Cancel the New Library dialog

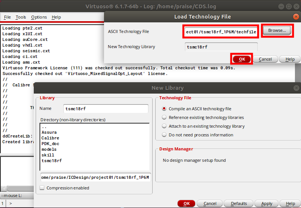pos(210,203)
